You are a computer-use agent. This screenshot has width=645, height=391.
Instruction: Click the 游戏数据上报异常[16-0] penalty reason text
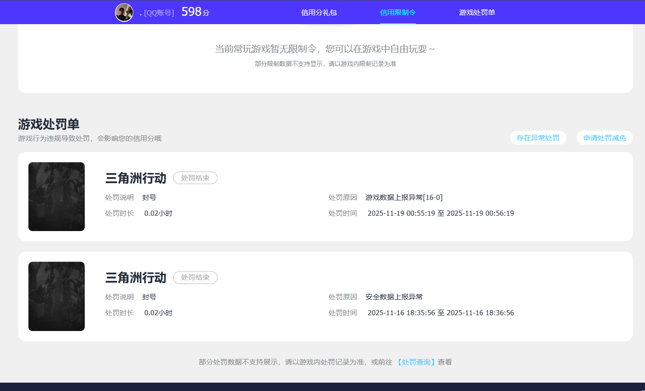(x=403, y=197)
